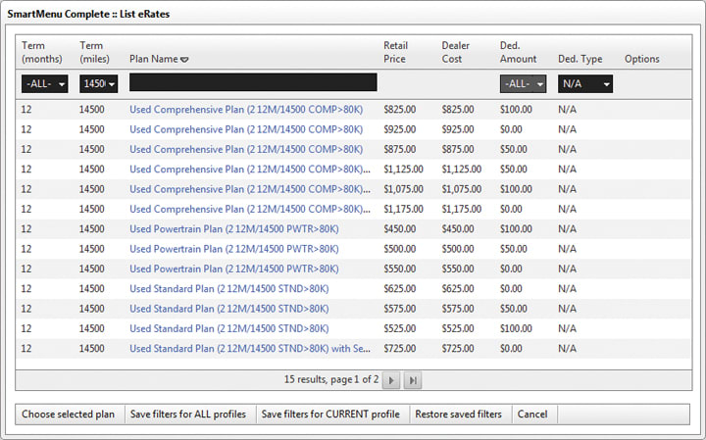Select Used Standard Plan with Se... $725.00
The image size is (706, 440).
pos(250,349)
